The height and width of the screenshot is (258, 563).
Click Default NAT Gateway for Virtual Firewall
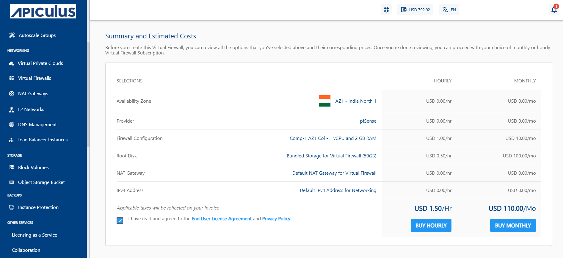tap(334, 173)
